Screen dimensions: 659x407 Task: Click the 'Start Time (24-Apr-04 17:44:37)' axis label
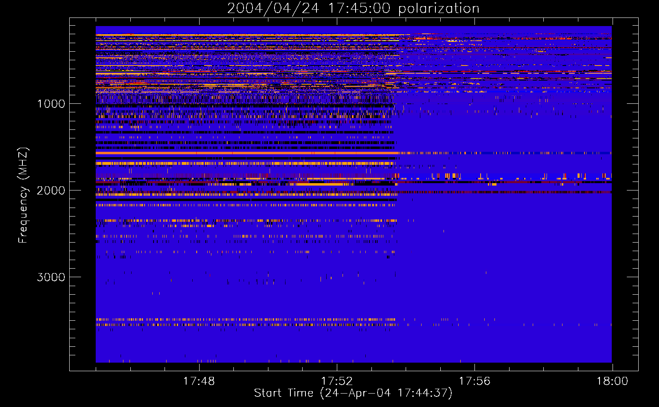coord(353,393)
